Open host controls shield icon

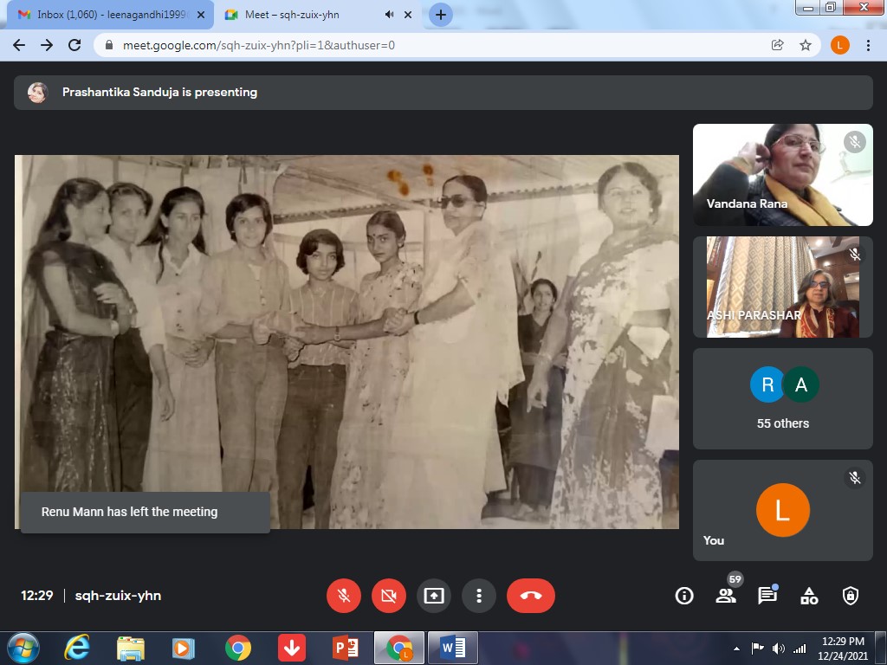[x=851, y=596]
